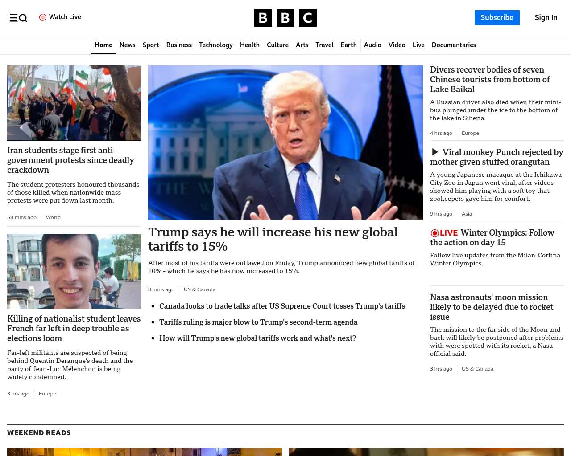Read Canada trade talks related story
This screenshot has height=456, width=571.
click(282, 306)
